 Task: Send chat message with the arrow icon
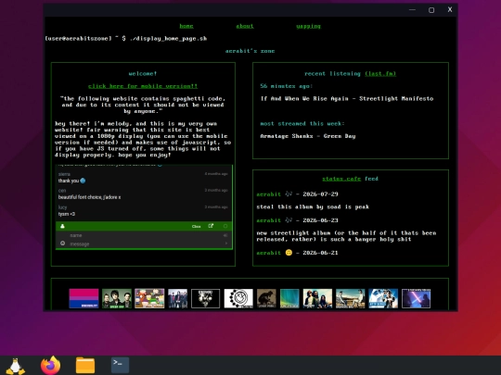tap(226, 244)
